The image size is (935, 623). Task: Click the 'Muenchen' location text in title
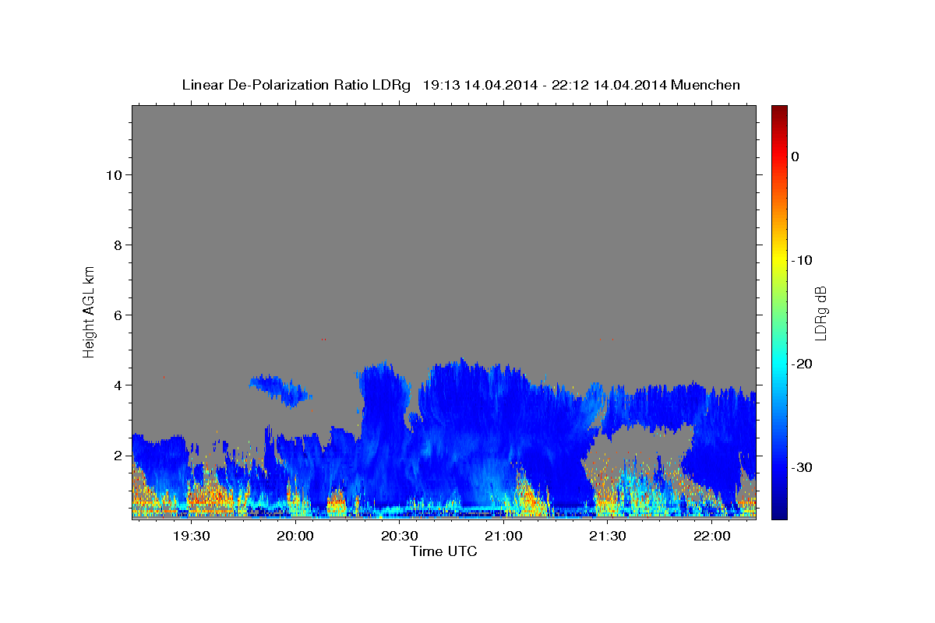pyautogui.click(x=705, y=85)
